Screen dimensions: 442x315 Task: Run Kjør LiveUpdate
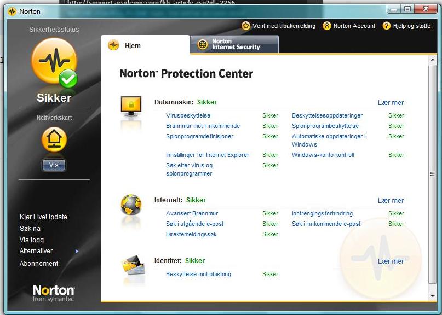[x=43, y=217]
